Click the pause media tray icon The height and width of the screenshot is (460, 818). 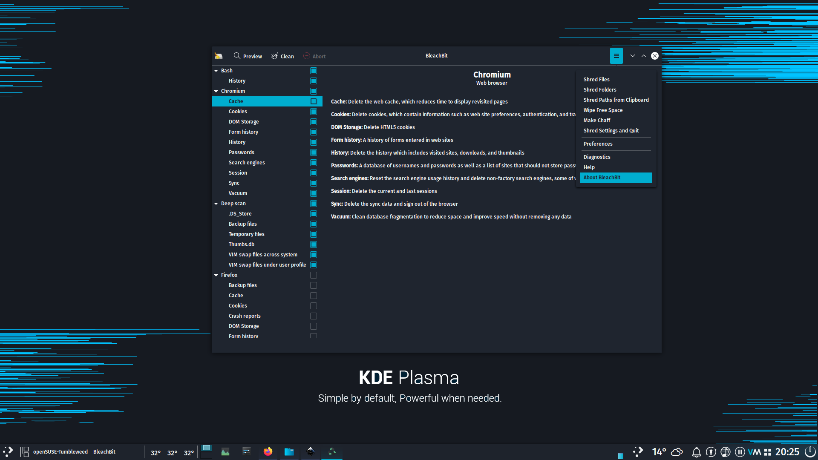[740, 452]
